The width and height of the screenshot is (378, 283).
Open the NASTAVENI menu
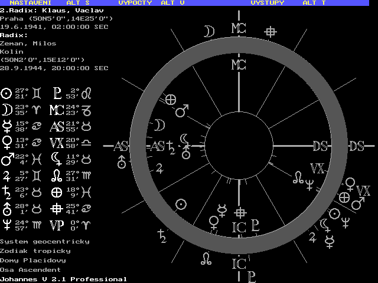pos(30,2)
